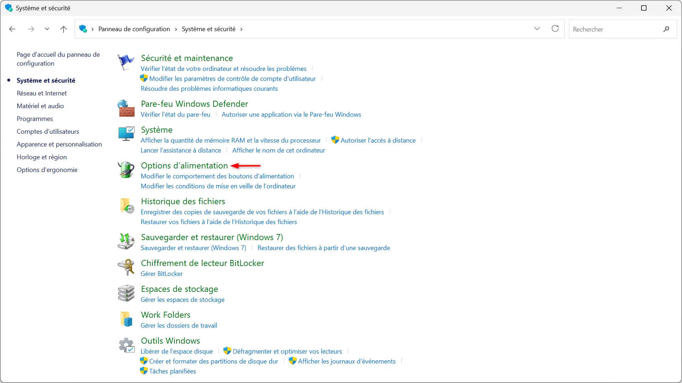The height and width of the screenshot is (383, 682).
Task: Click Autoriser l'accès à distance
Action: point(378,140)
